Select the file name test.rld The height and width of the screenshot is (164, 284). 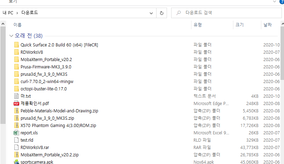[27, 140]
